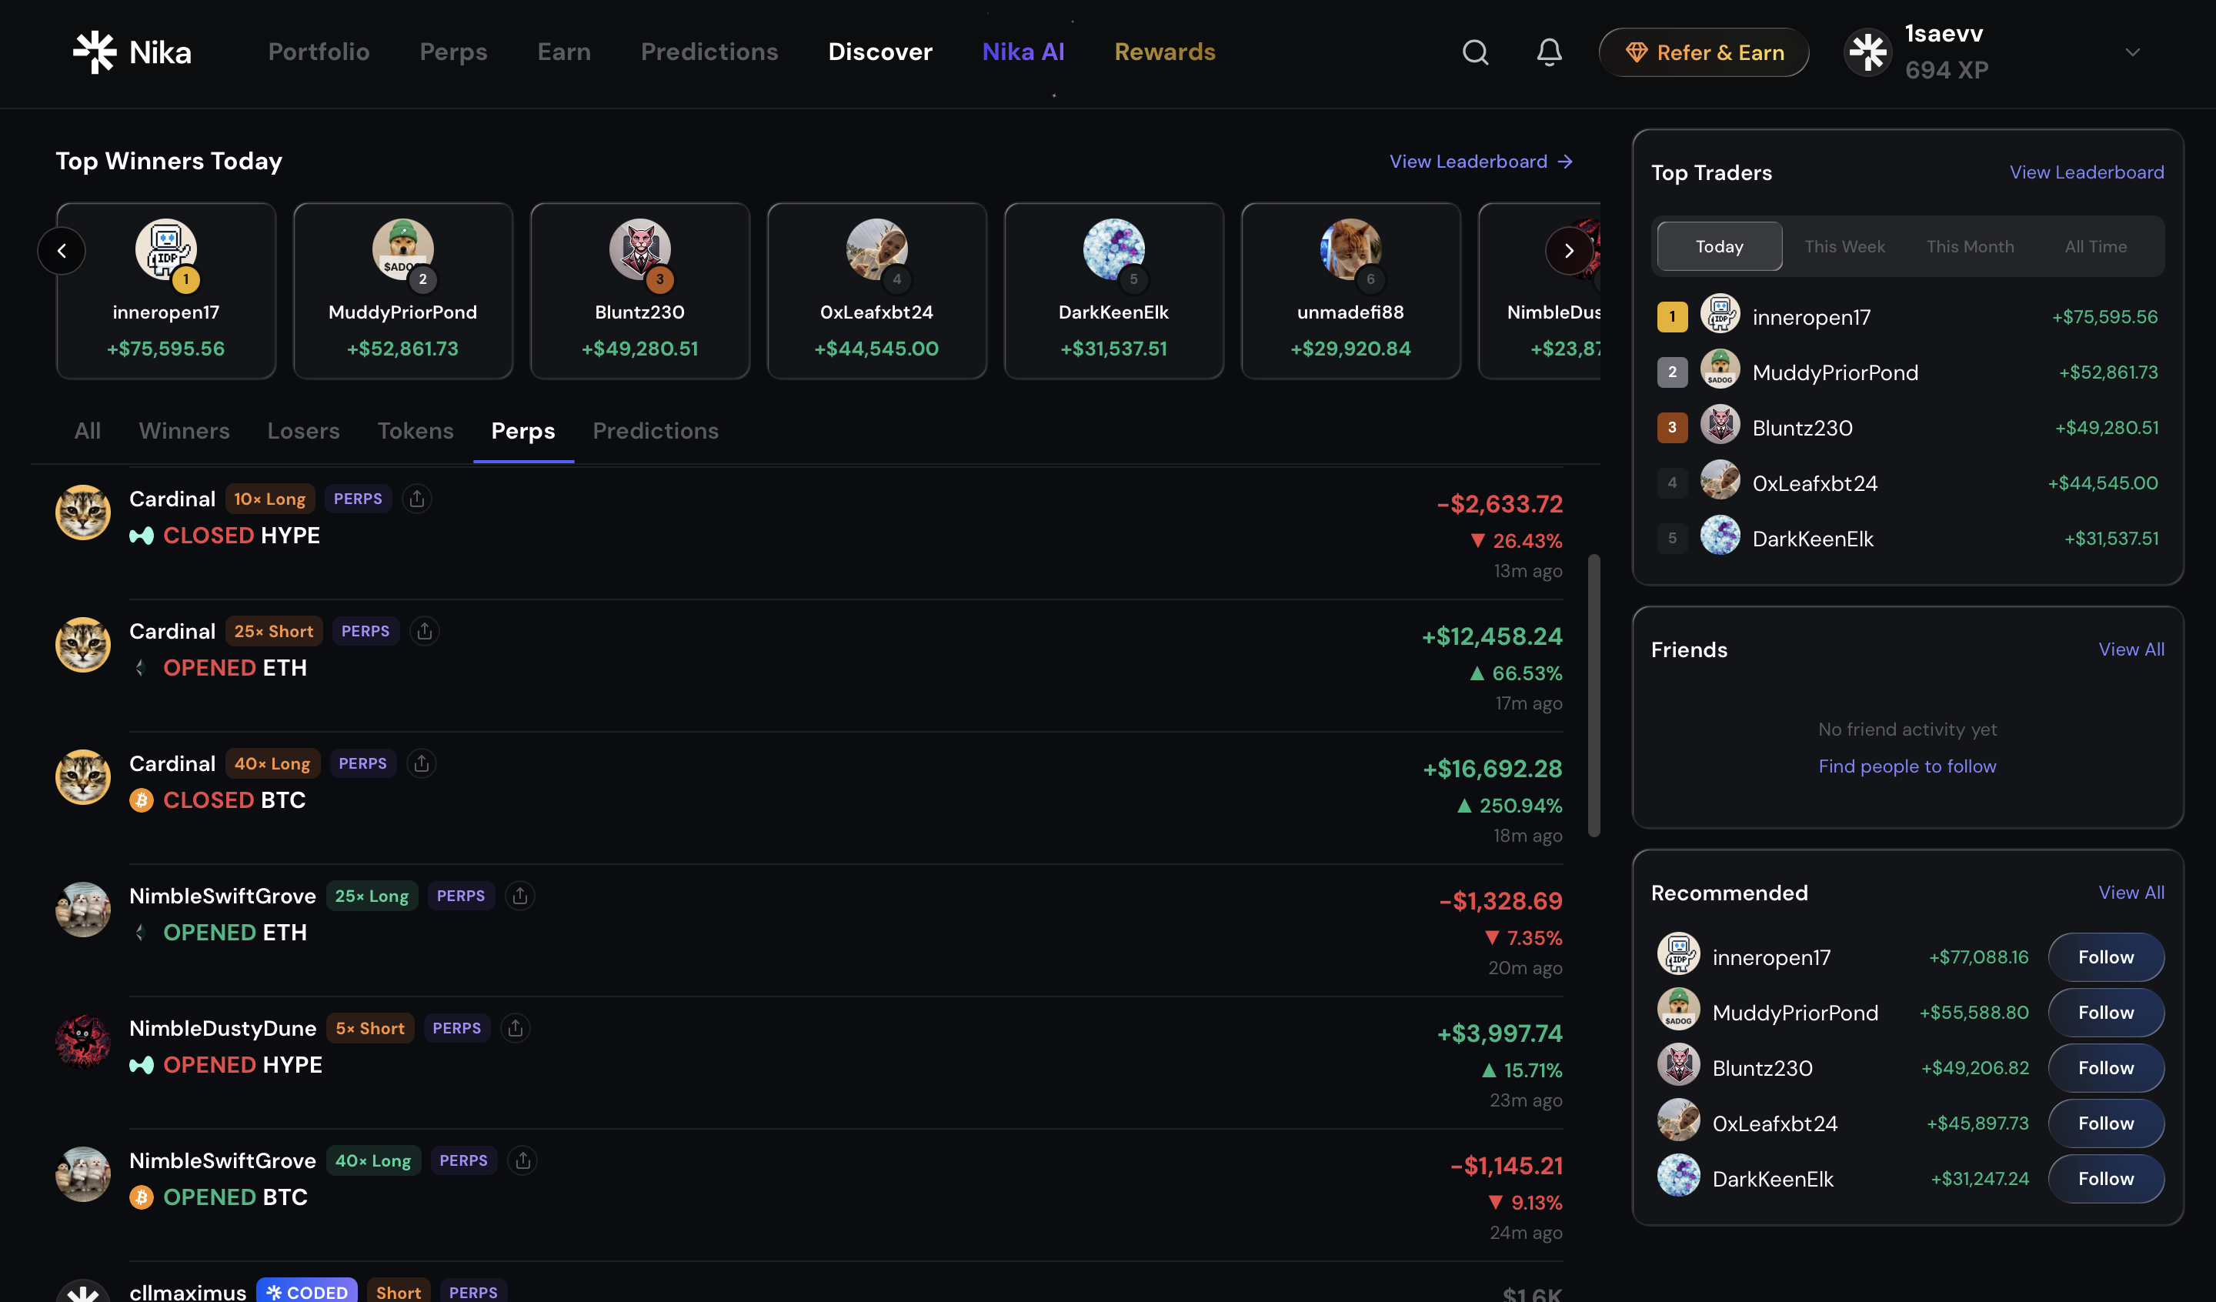Open NimbleDustyDune's avatar in feed
Image resolution: width=2216 pixels, height=1302 pixels.
pos(82,1043)
